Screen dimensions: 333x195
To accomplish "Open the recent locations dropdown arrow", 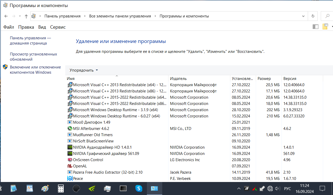I will pyautogui.click(x=20, y=16).
